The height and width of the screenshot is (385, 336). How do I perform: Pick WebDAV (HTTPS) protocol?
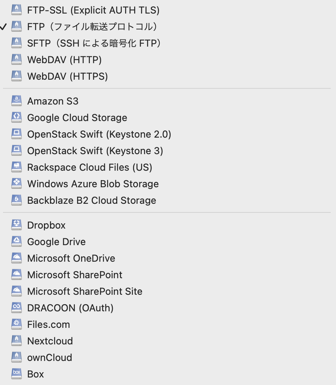67,76
